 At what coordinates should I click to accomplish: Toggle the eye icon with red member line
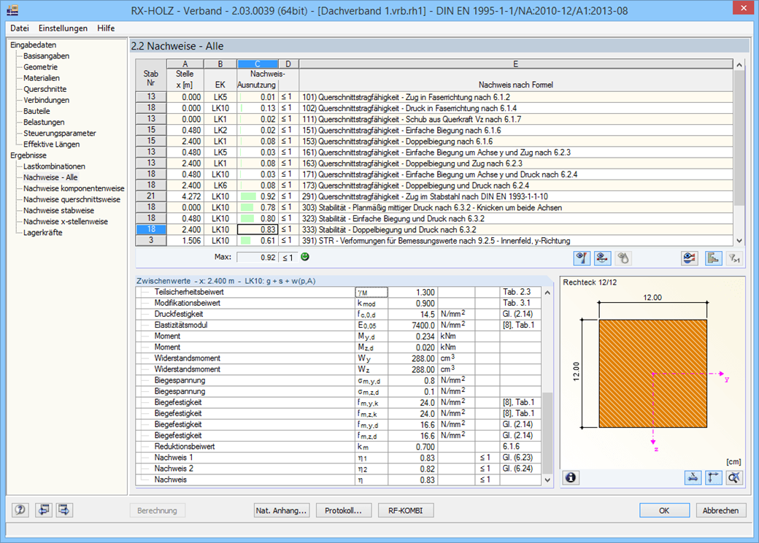[602, 258]
